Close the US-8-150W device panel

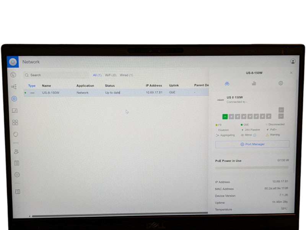point(291,73)
